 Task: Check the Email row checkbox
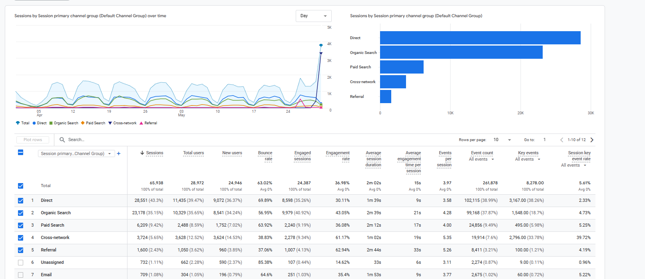(21, 275)
